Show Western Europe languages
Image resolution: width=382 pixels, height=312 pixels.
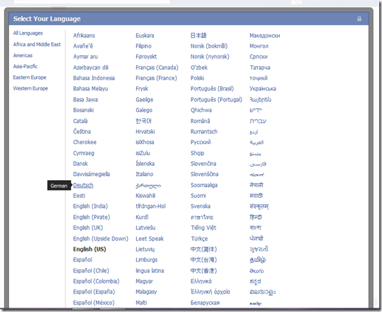click(x=31, y=88)
